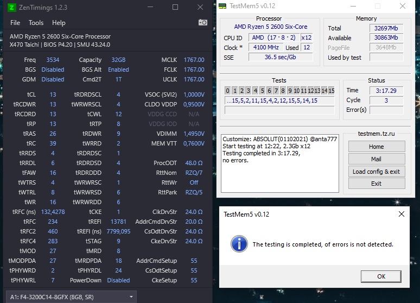Viewport: 420px width, 303px height.
Task: Click the ZenTimings screenshot camera icon
Action: (x=203, y=22)
